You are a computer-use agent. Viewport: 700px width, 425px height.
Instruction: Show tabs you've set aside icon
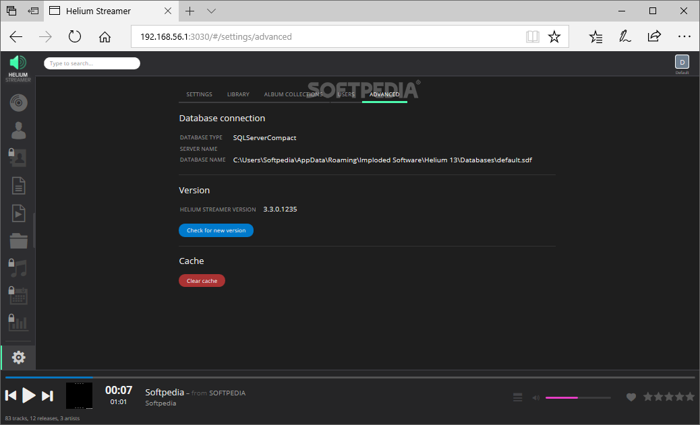pyautogui.click(x=11, y=11)
